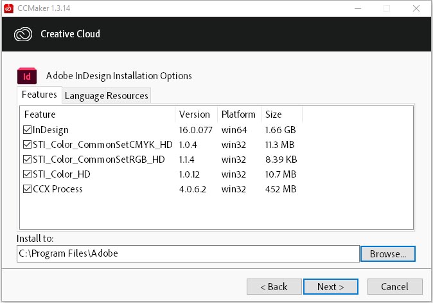Click the Next > button

pyautogui.click(x=331, y=287)
